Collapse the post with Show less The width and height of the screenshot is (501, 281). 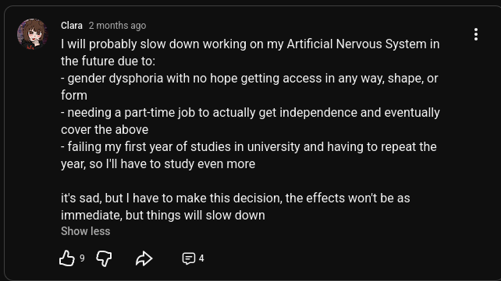coord(85,231)
